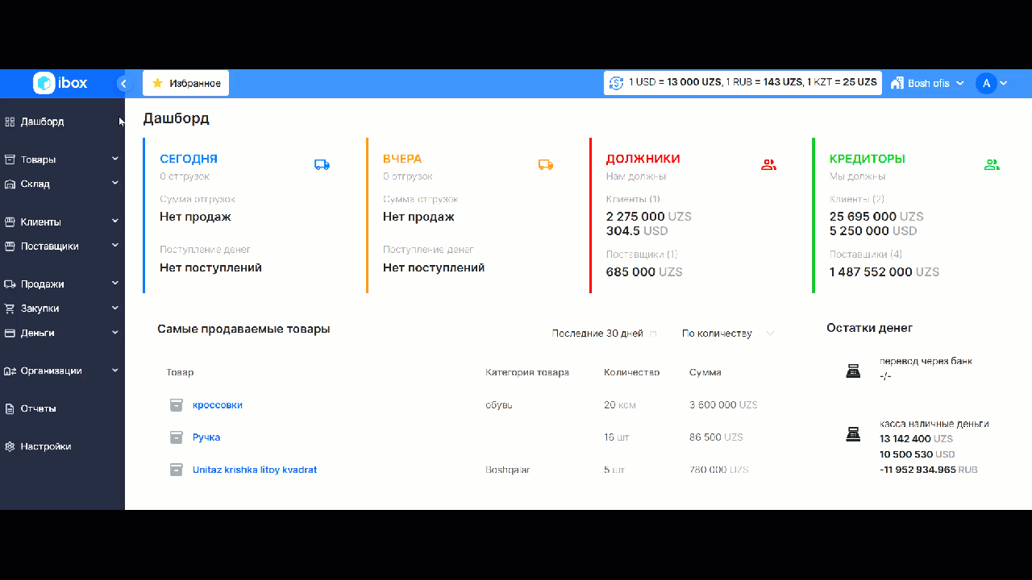Select Дашборд in the sidebar menu
Screen dimensions: 1032x580
[42, 121]
